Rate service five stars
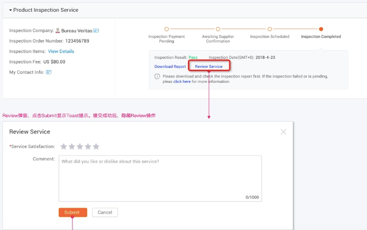Viewport: 367px width, 230px height. (96, 147)
